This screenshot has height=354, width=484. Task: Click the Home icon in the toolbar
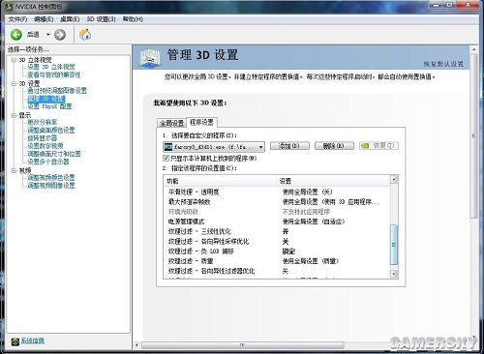click(85, 35)
